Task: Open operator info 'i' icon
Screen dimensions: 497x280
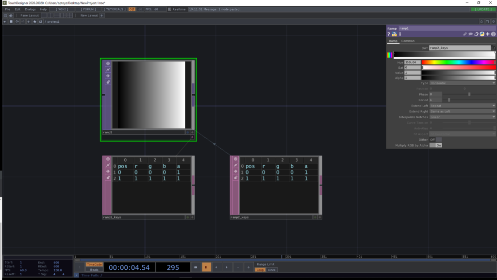Action: [400, 34]
